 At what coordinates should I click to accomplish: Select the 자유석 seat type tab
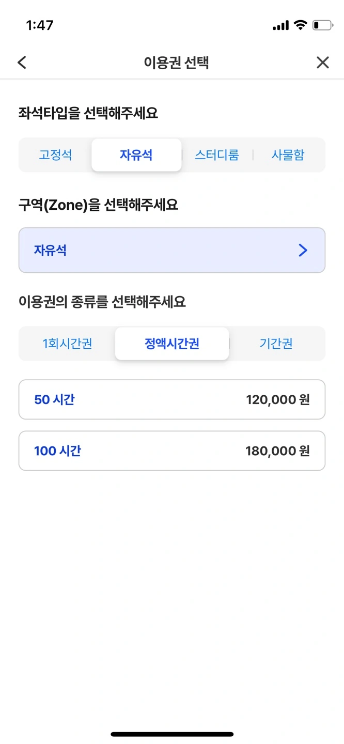coord(136,155)
